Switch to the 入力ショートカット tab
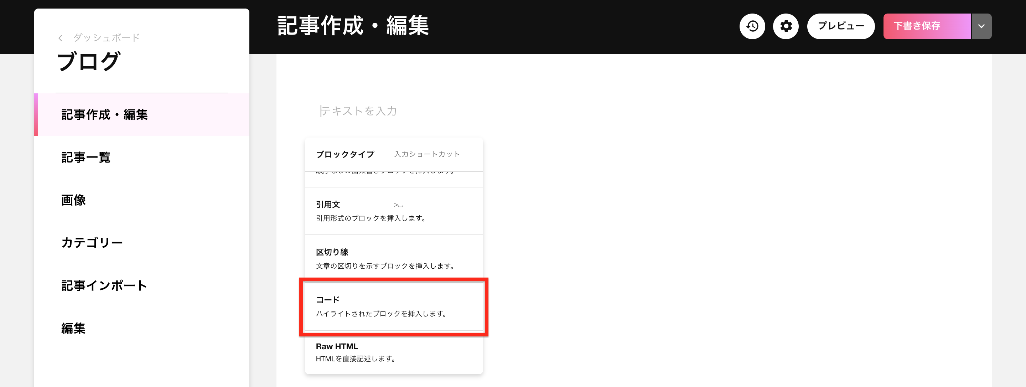 pos(426,154)
